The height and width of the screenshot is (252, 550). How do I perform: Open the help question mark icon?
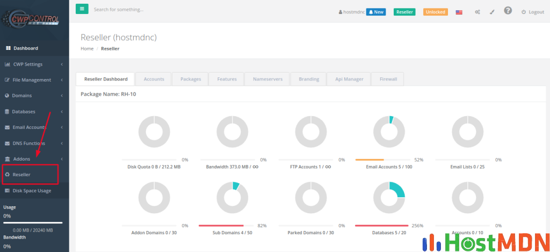pos(508,11)
